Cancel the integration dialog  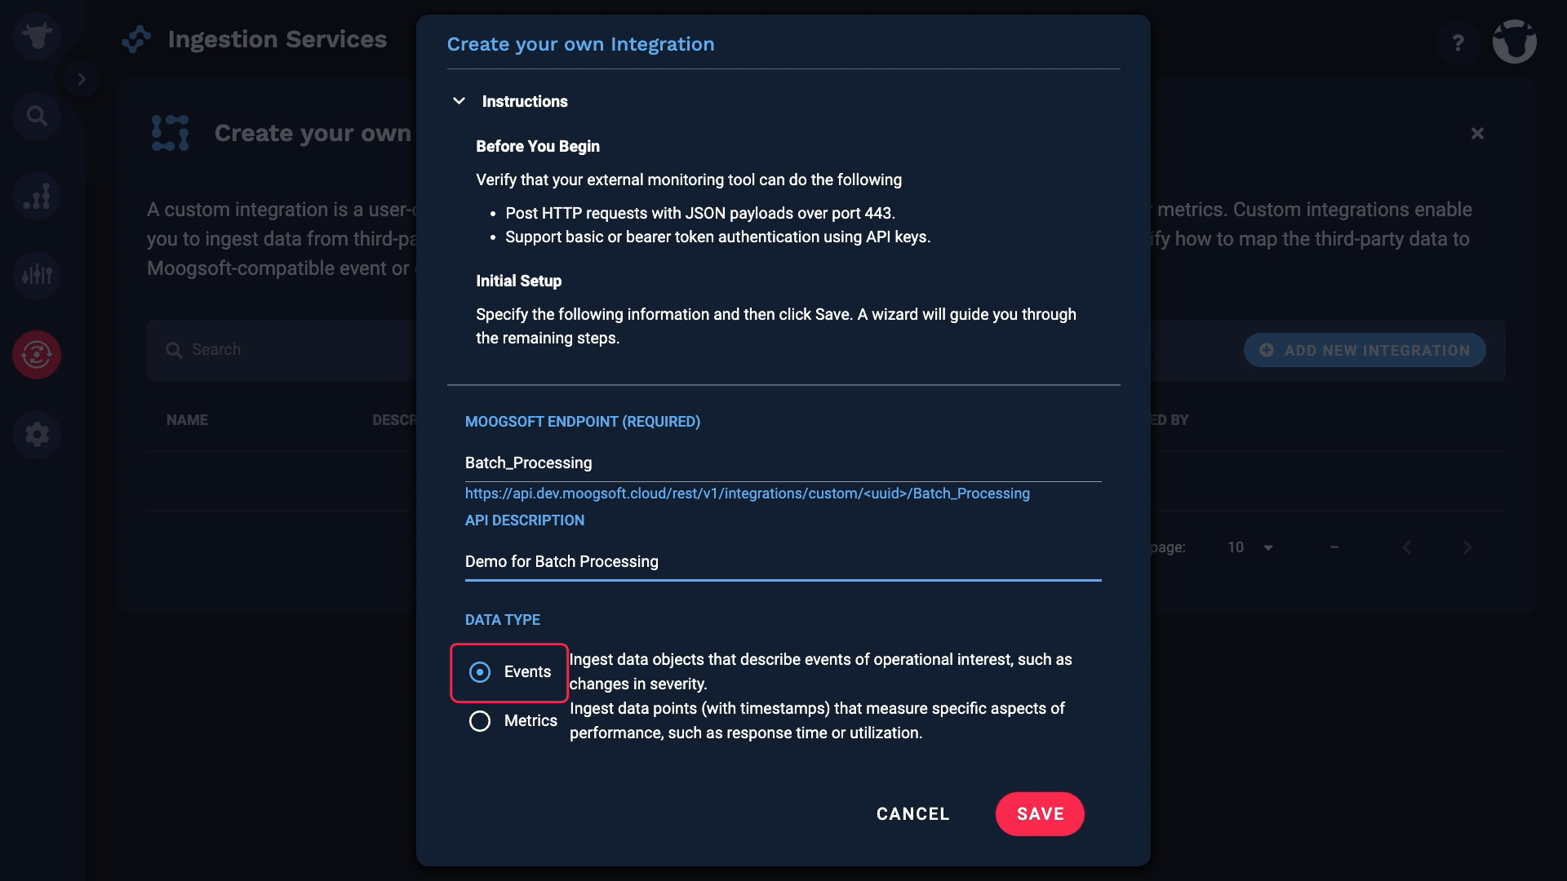(x=912, y=814)
